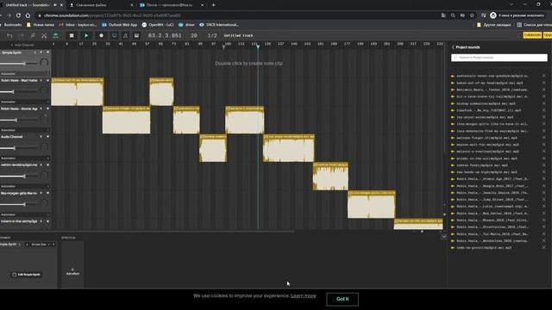Mute the lika-morgan-gotta-like-to channel
The image size is (552, 310).
(x=48, y=193)
